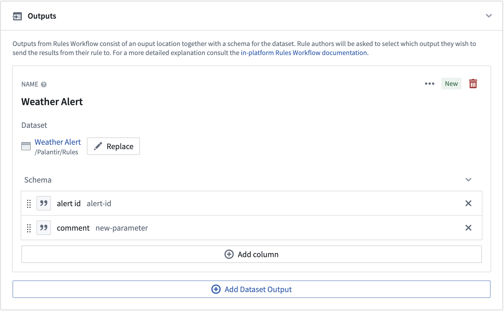504x311 pixels.
Task: Click the New status tag
Action: 451,84
